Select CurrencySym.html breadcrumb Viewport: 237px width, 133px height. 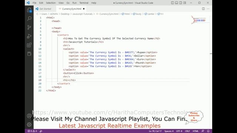[x=107, y=14]
